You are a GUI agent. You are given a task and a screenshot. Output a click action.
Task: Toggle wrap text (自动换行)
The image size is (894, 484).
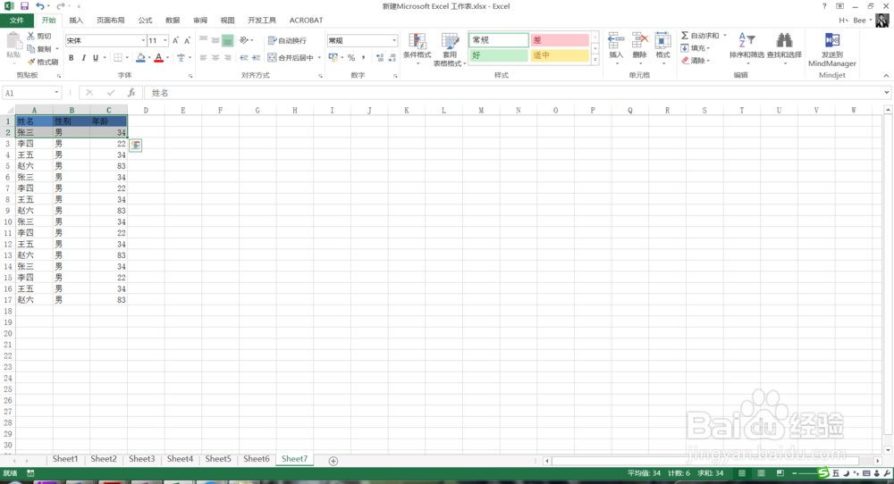pyautogui.click(x=287, y=40)
